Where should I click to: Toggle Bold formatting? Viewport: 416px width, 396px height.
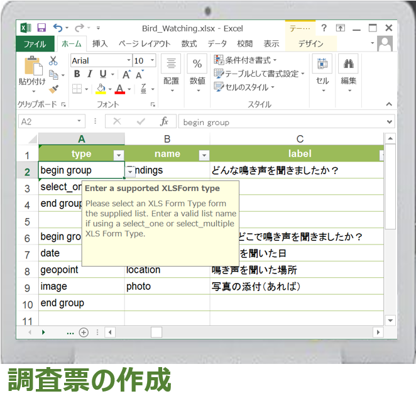77,74
